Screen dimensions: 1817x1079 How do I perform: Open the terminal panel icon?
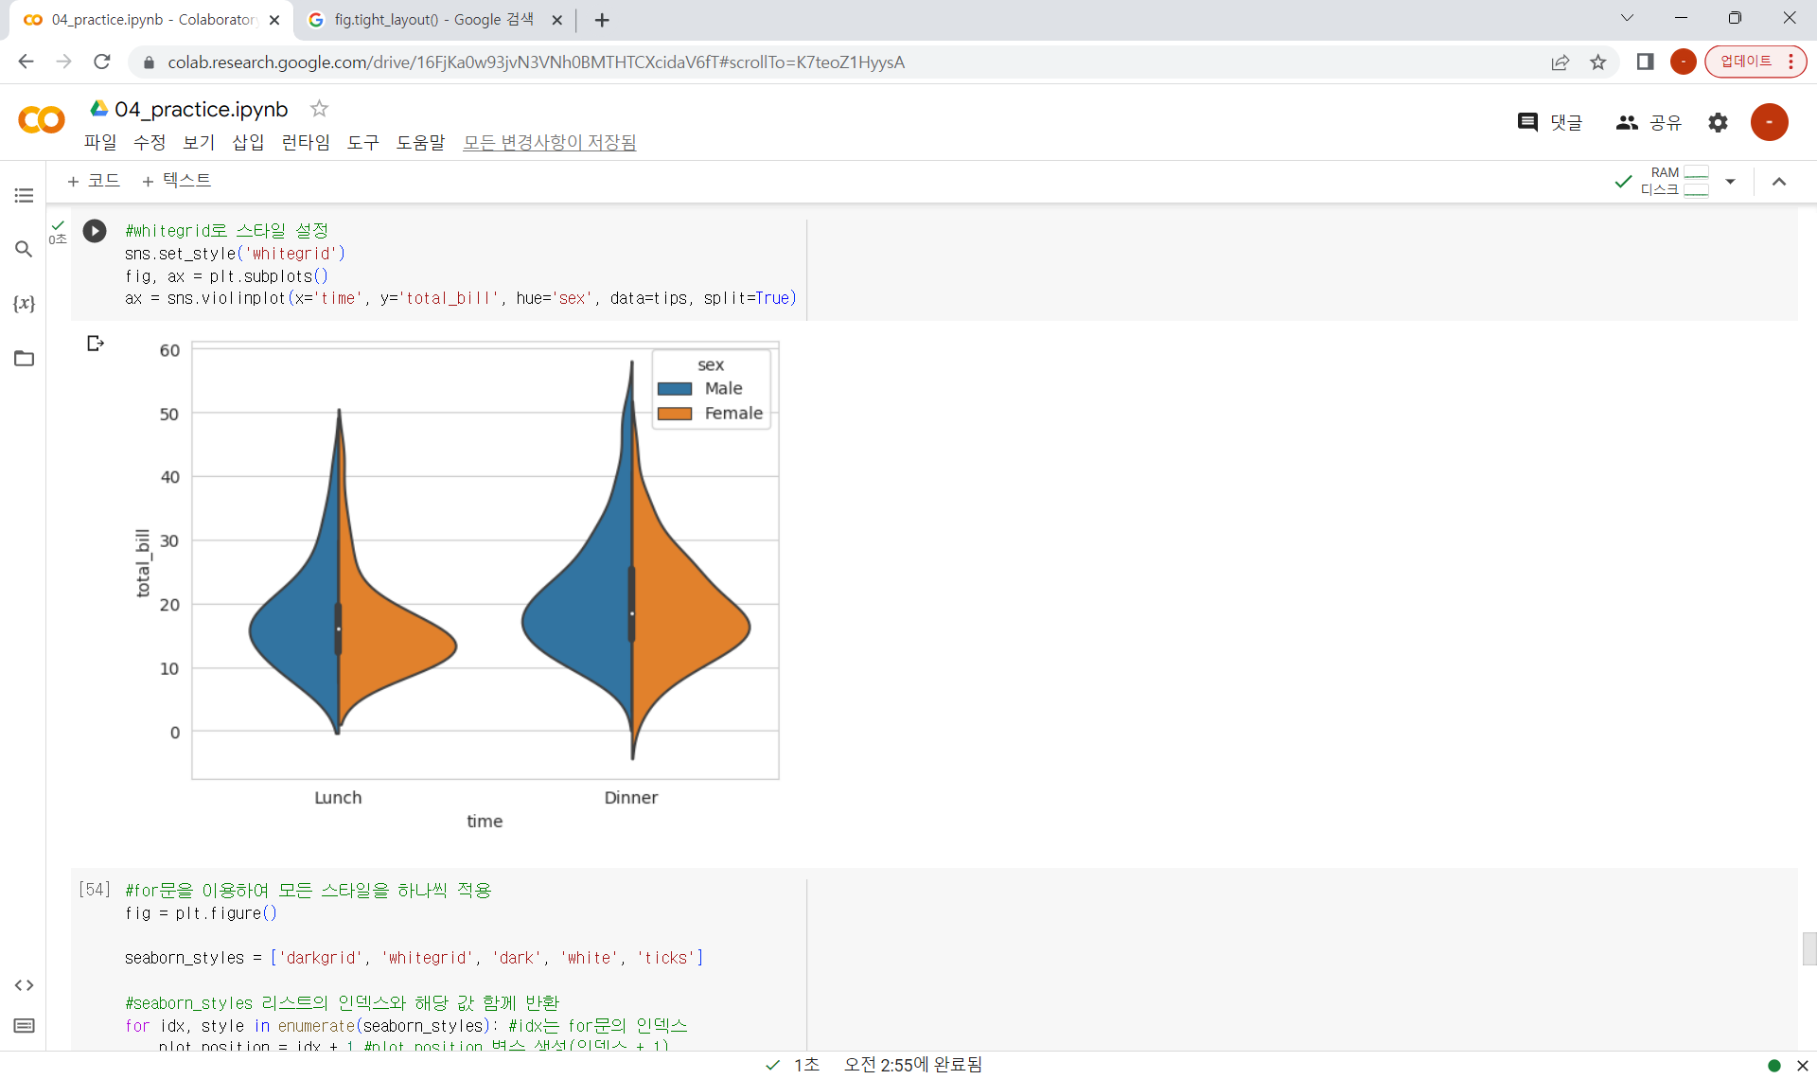[24, 1026]
